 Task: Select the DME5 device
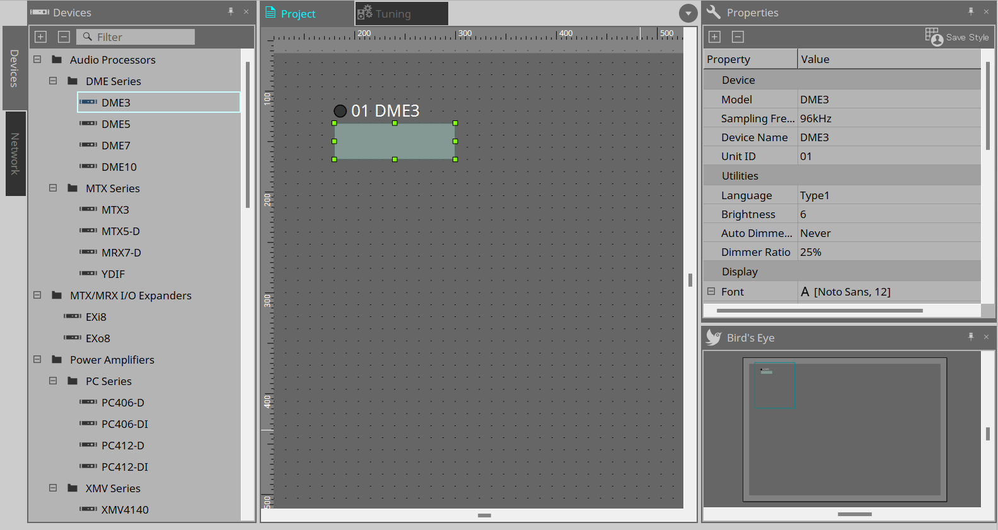(x=116, y=124)
